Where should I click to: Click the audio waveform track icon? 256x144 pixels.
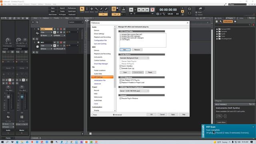click(37, 33)
